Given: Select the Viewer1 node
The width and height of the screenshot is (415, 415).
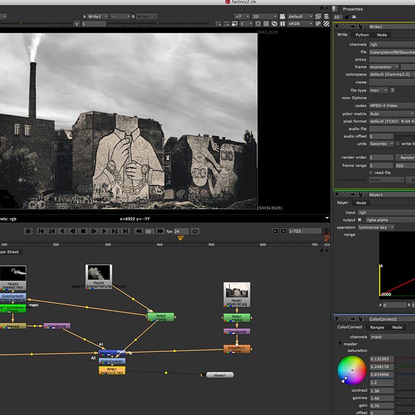Looking at the screenshot, I should pos(220,375).
